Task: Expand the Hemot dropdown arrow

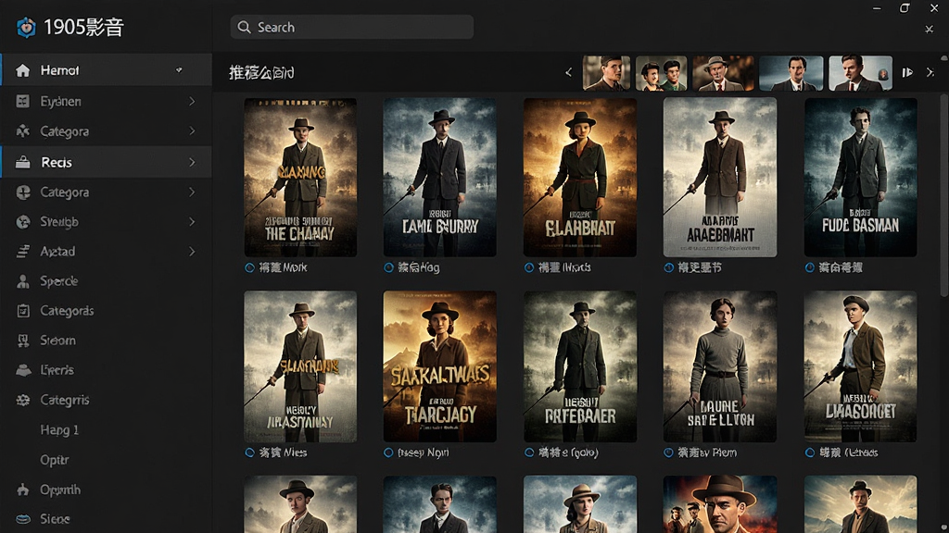Action: pos(179,70)
